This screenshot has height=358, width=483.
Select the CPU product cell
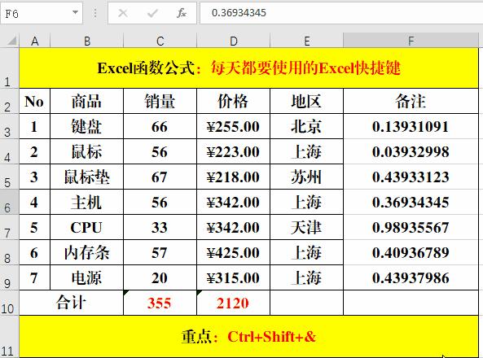point(86,227)
